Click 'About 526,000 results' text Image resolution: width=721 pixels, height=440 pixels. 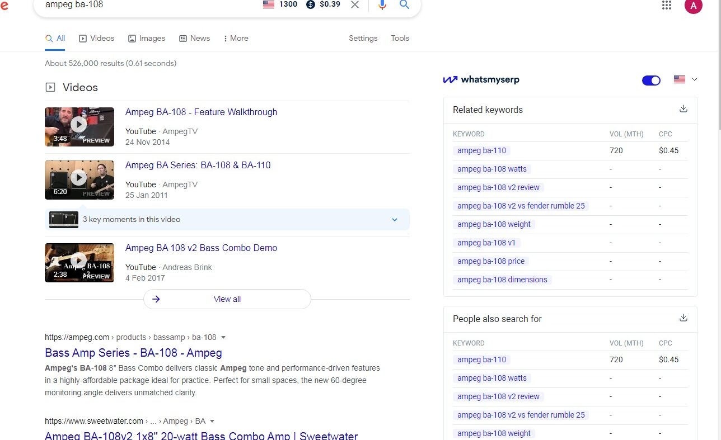tap(110, 63)
